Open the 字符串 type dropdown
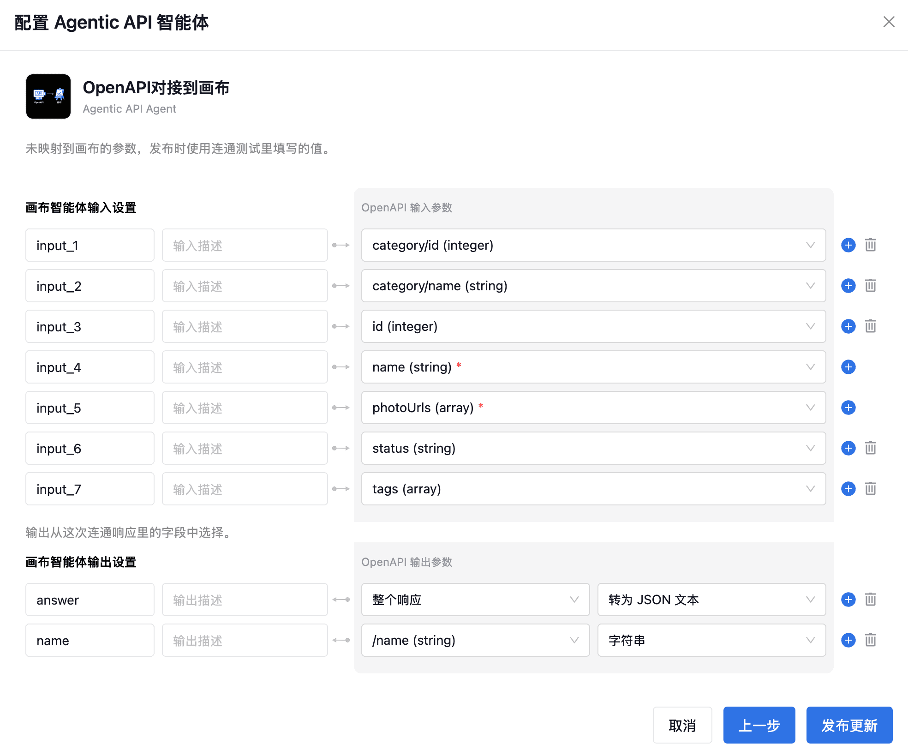 711,640
